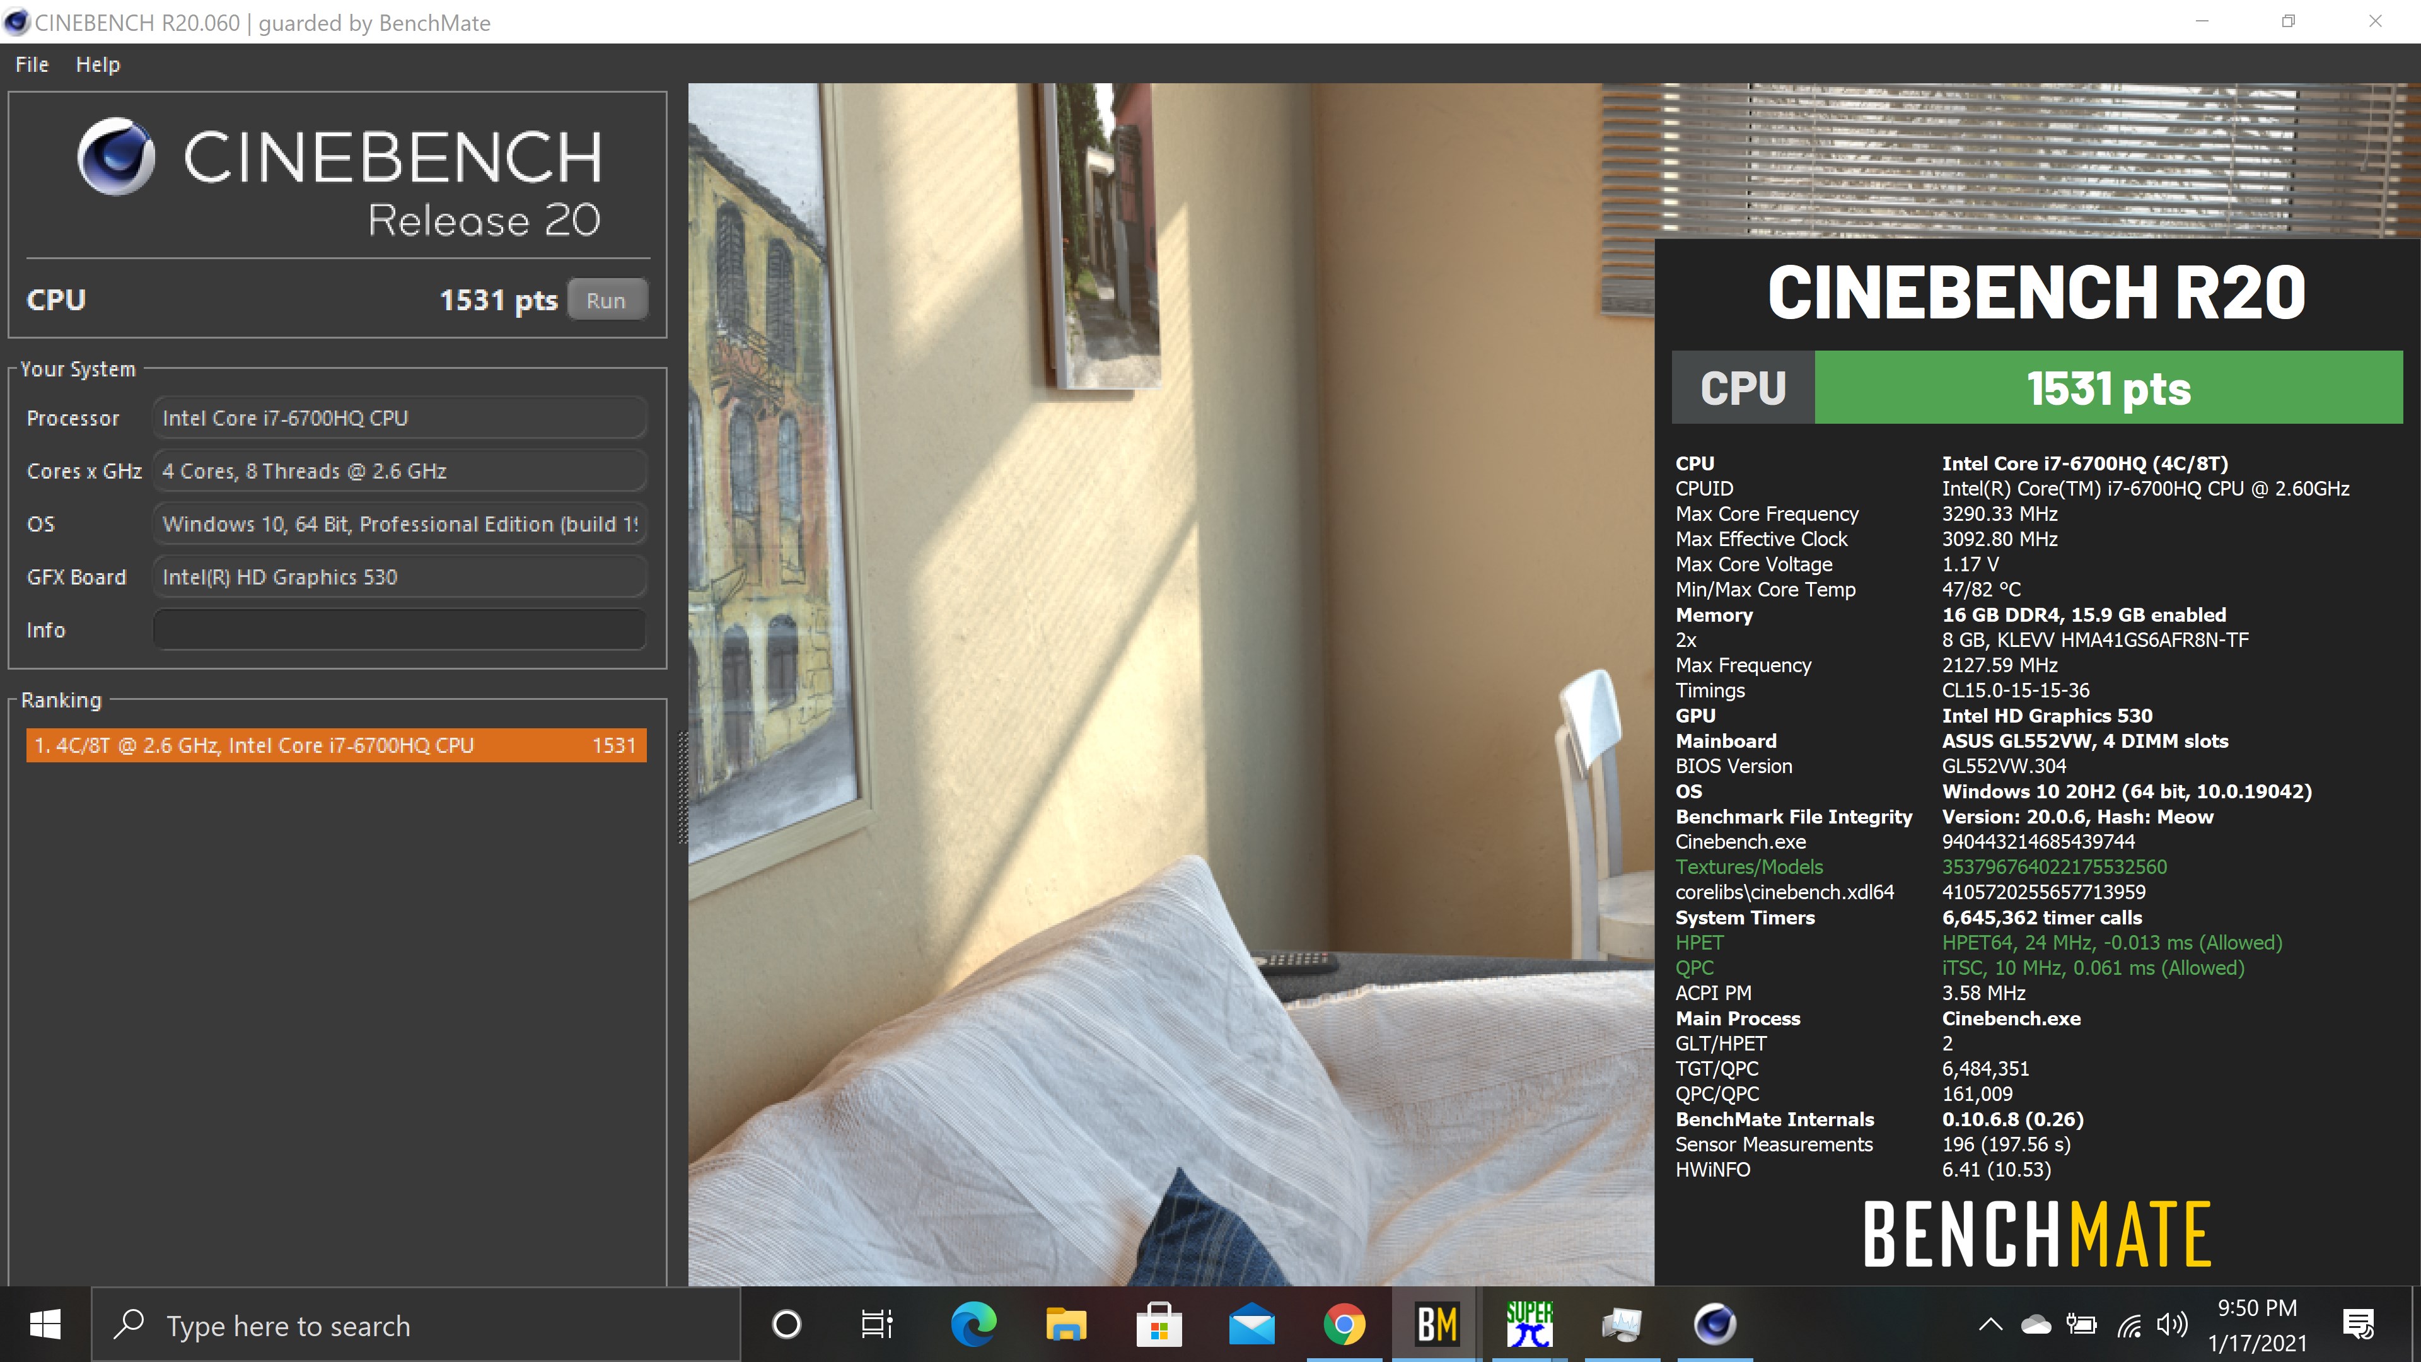Click the OS information field
Viewport: 2421px width, 1362px height.
pyautogui.click(x=400, y=525)
